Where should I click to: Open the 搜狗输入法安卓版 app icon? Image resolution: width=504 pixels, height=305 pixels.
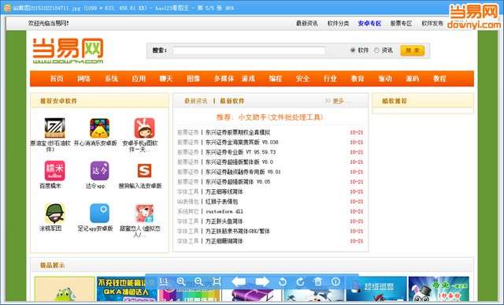(x=144, y=170)
